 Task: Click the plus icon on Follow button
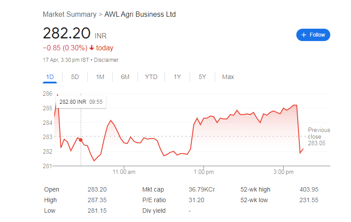point(303,35)
